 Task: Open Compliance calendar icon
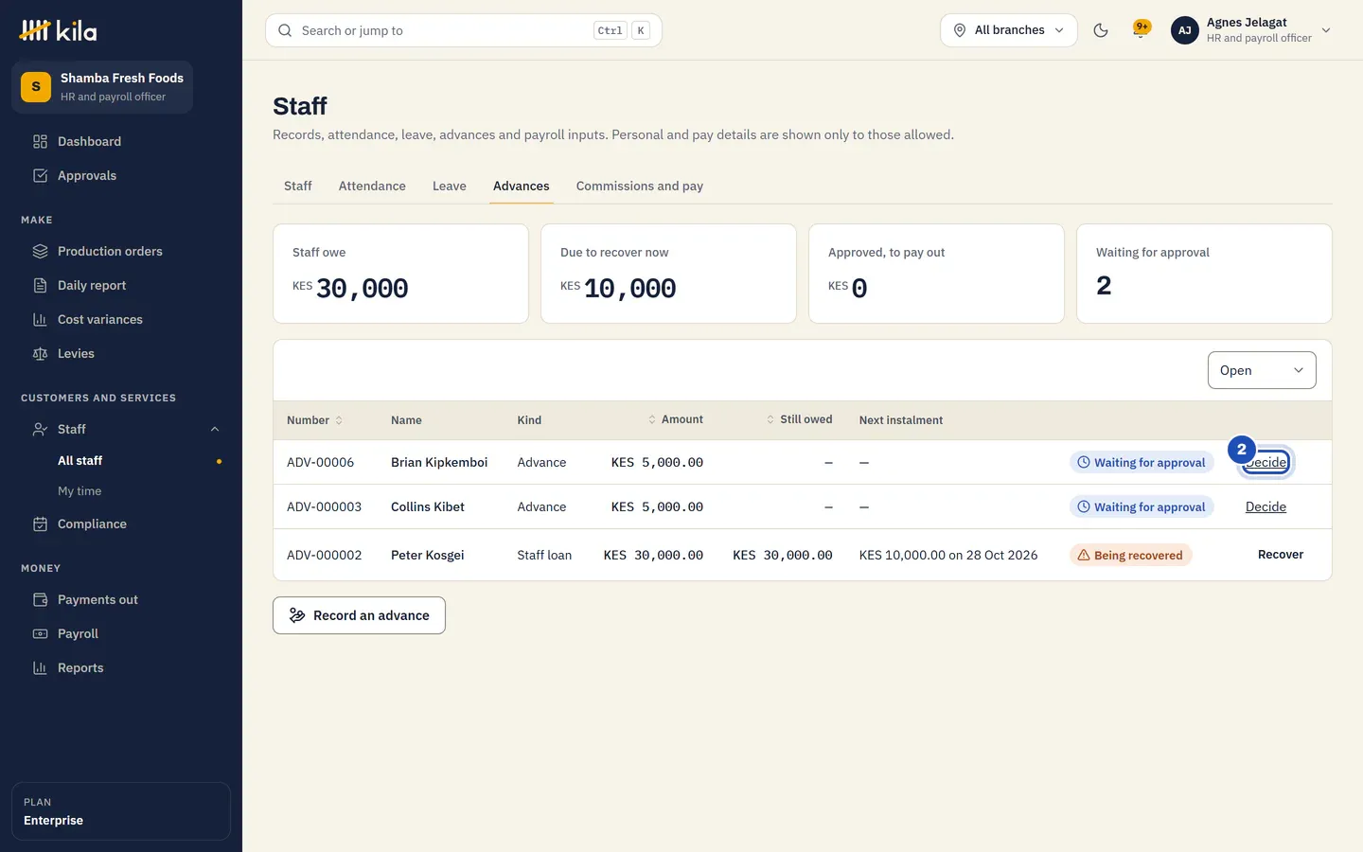click(40, 524)
